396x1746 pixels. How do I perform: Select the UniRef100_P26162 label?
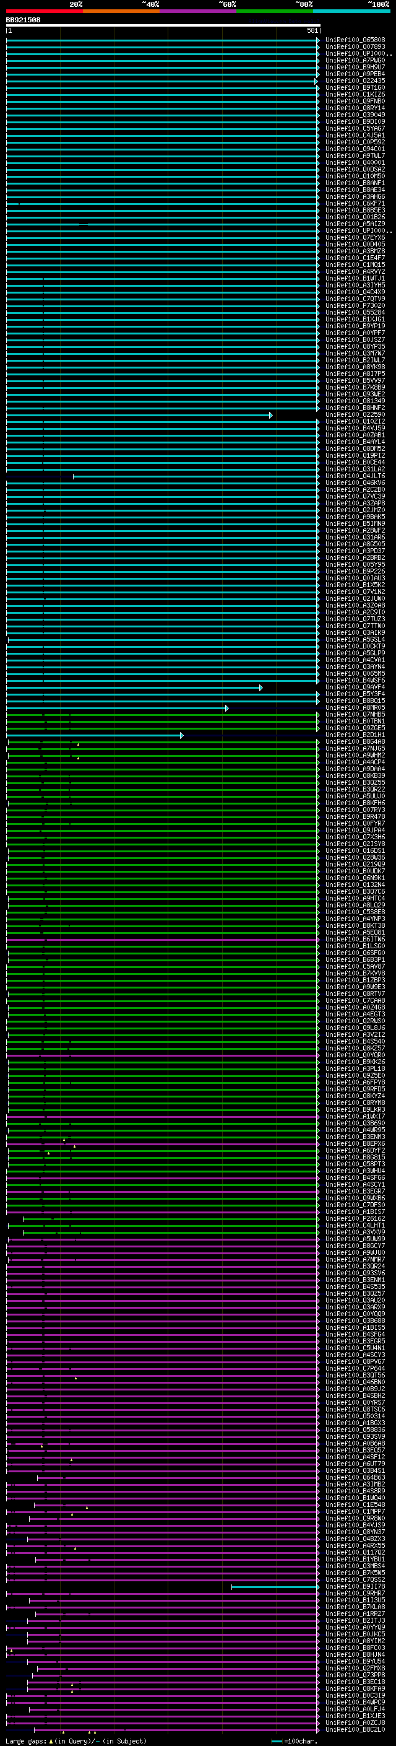coord(355,1220)
